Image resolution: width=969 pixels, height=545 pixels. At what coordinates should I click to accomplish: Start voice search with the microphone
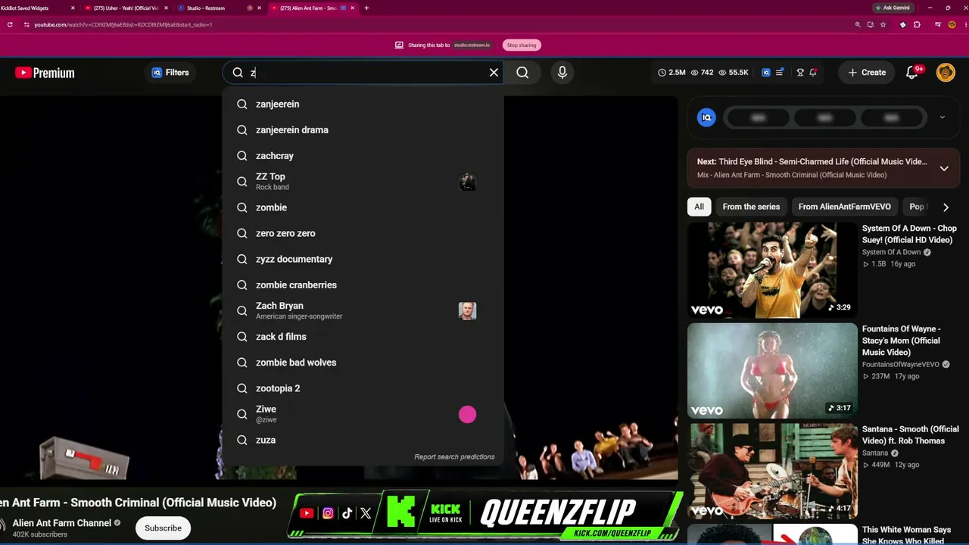click(562, 73)
